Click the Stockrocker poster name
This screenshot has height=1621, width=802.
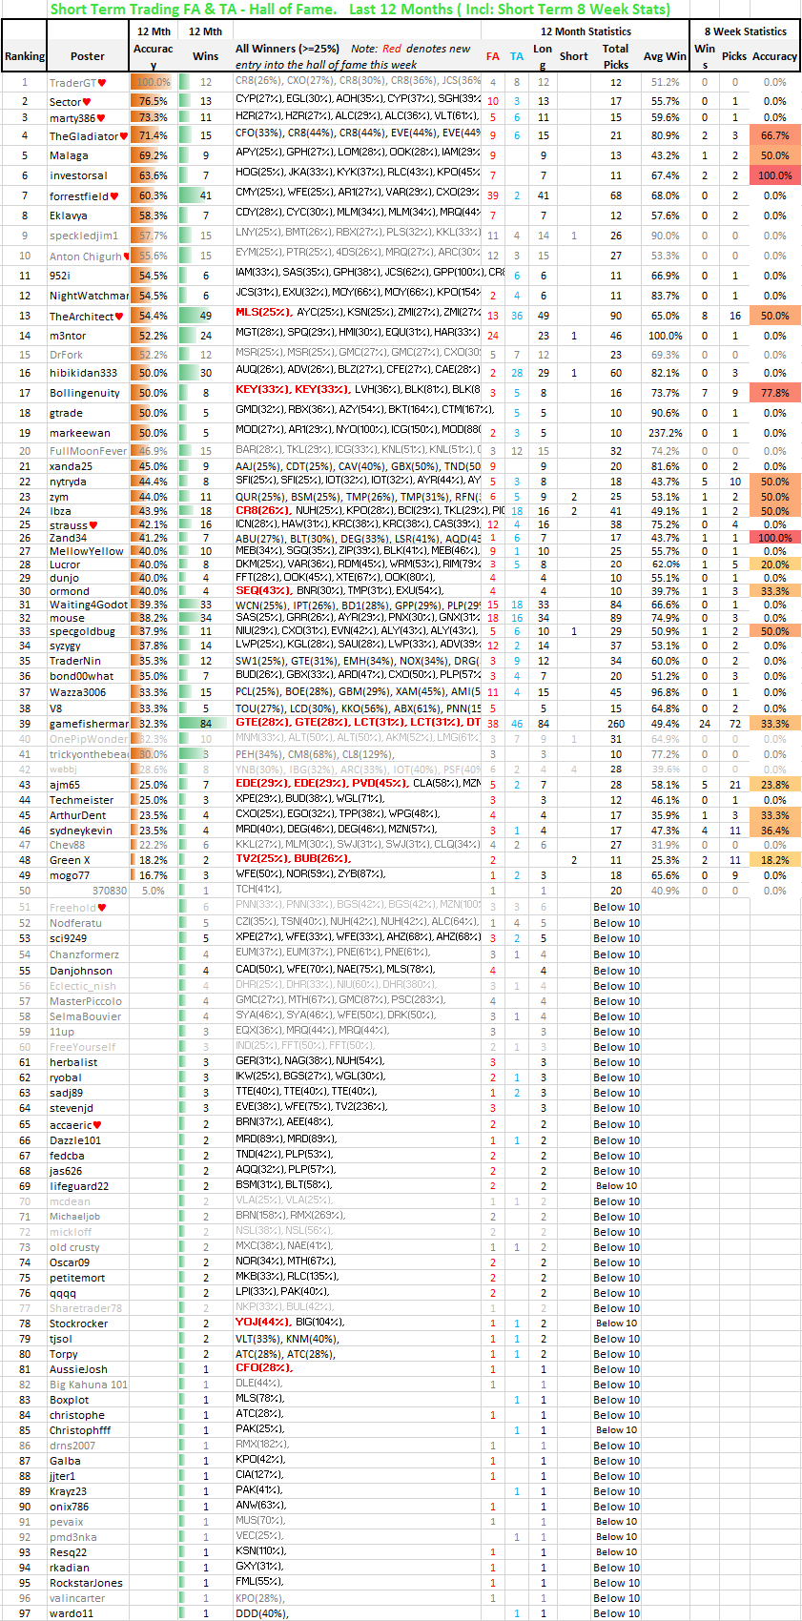[x=78, y=1323]
